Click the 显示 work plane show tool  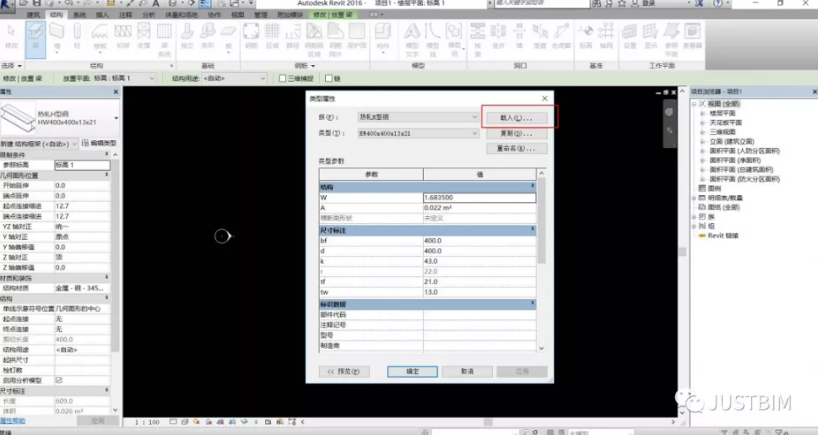651,36
